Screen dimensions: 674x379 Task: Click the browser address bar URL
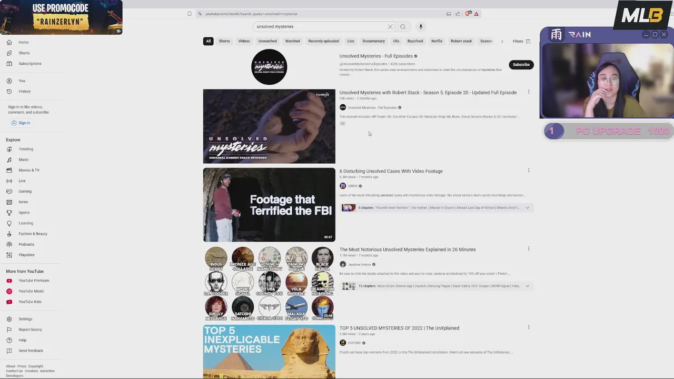[x=251, y=14]
